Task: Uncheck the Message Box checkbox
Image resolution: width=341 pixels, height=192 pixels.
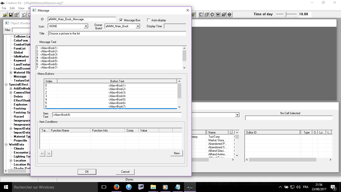Action: pyautogui.click(x=121, y=20)
